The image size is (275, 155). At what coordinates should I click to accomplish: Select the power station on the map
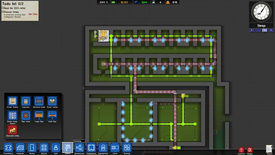[103, 36]
